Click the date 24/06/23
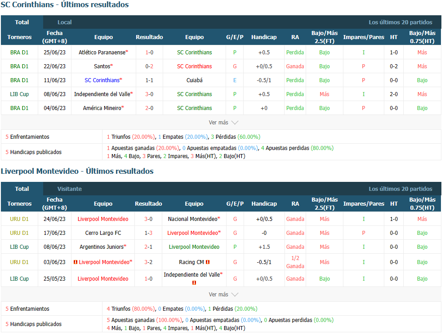 pos(54,219)
